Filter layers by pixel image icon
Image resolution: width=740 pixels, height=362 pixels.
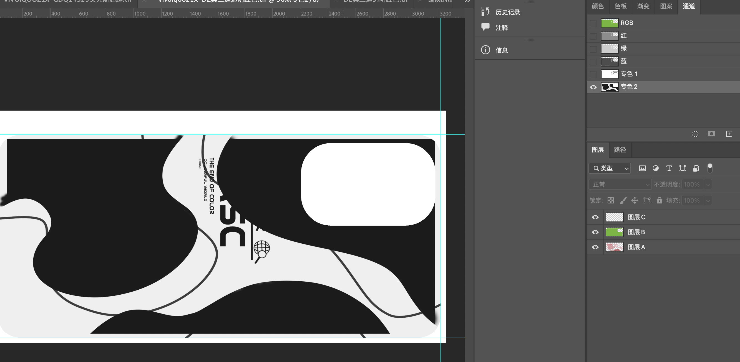point(642,168)
